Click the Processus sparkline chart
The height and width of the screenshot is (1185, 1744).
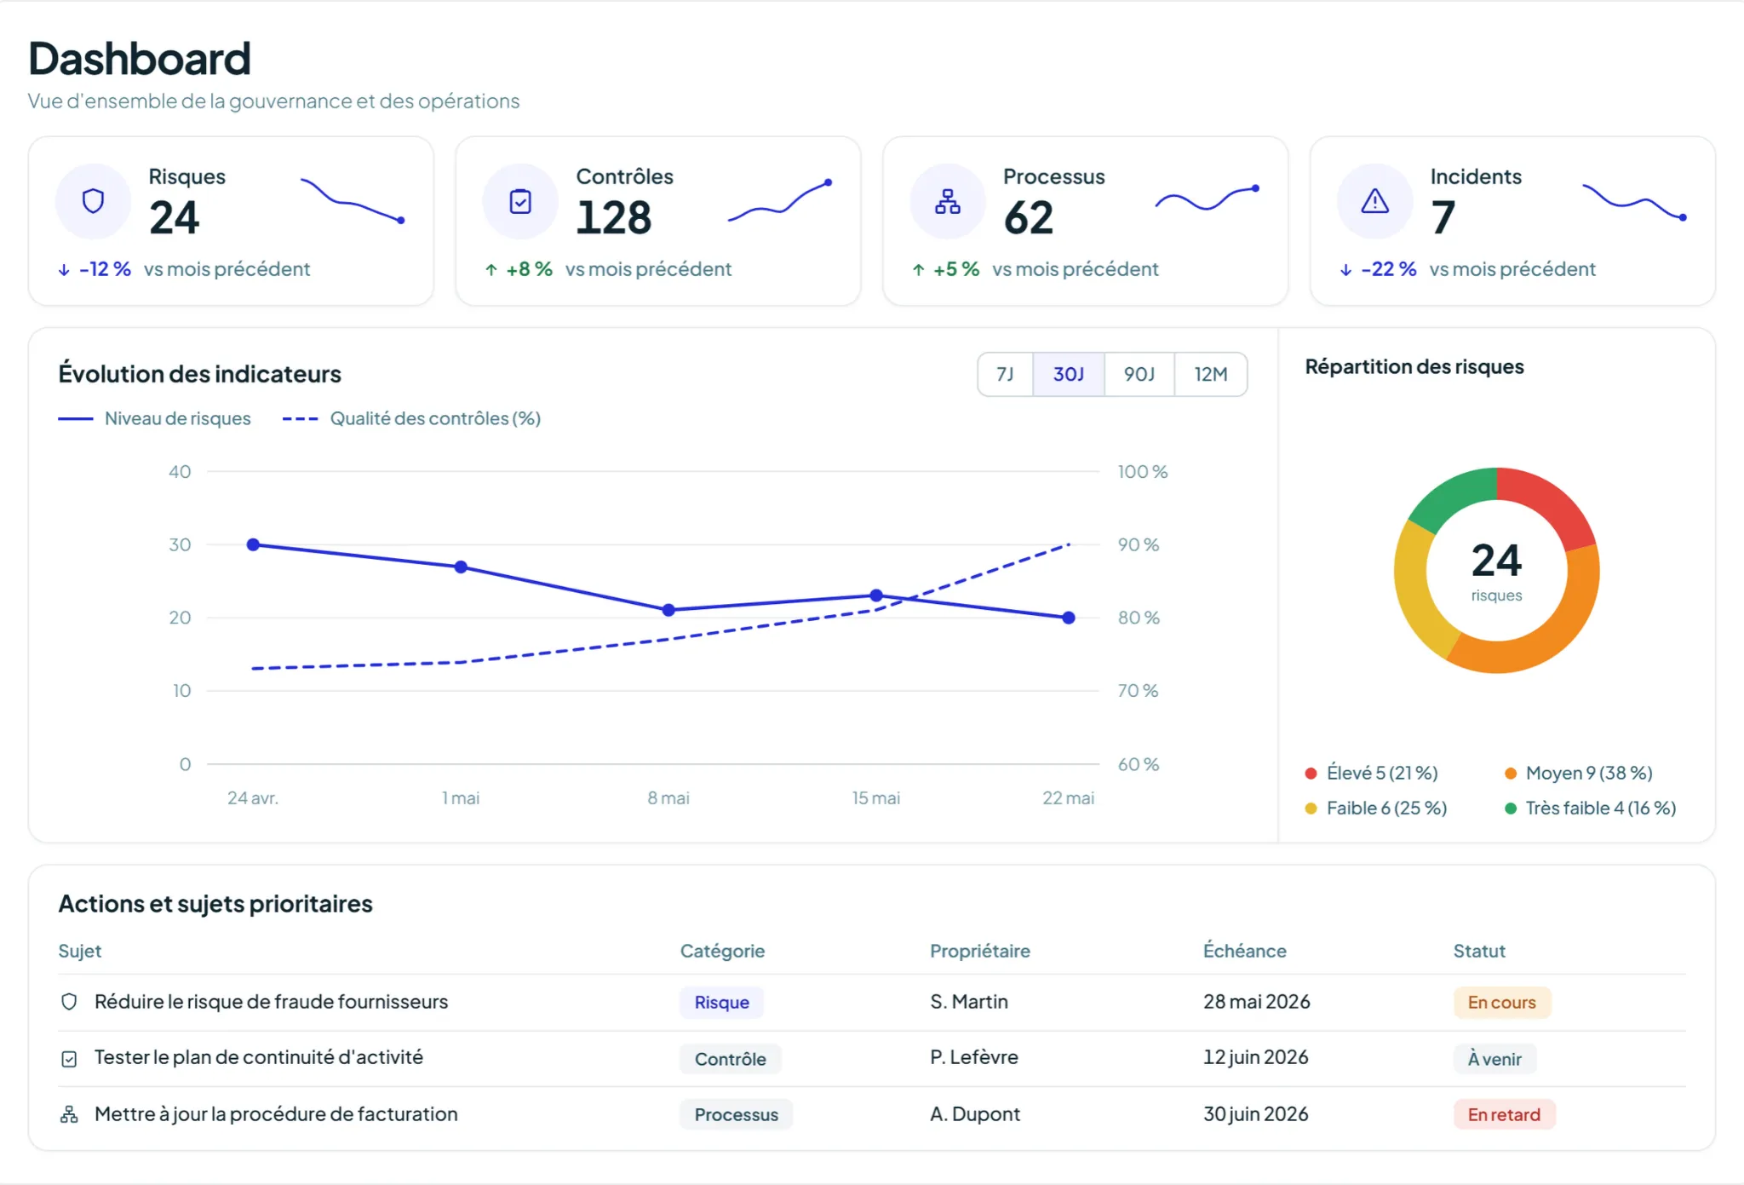point(1208,198)
